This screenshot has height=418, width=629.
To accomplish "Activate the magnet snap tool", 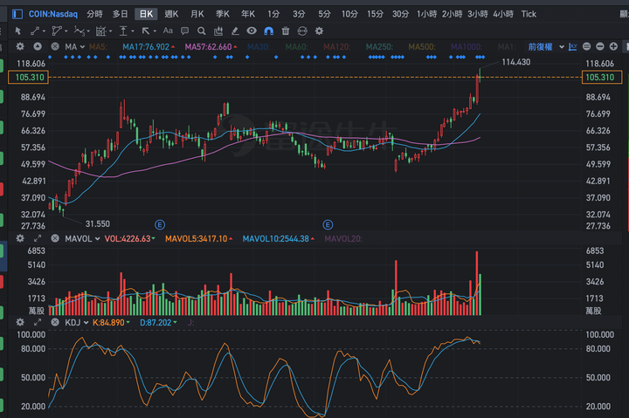I will pyautogui.click(x=268, y=31).
